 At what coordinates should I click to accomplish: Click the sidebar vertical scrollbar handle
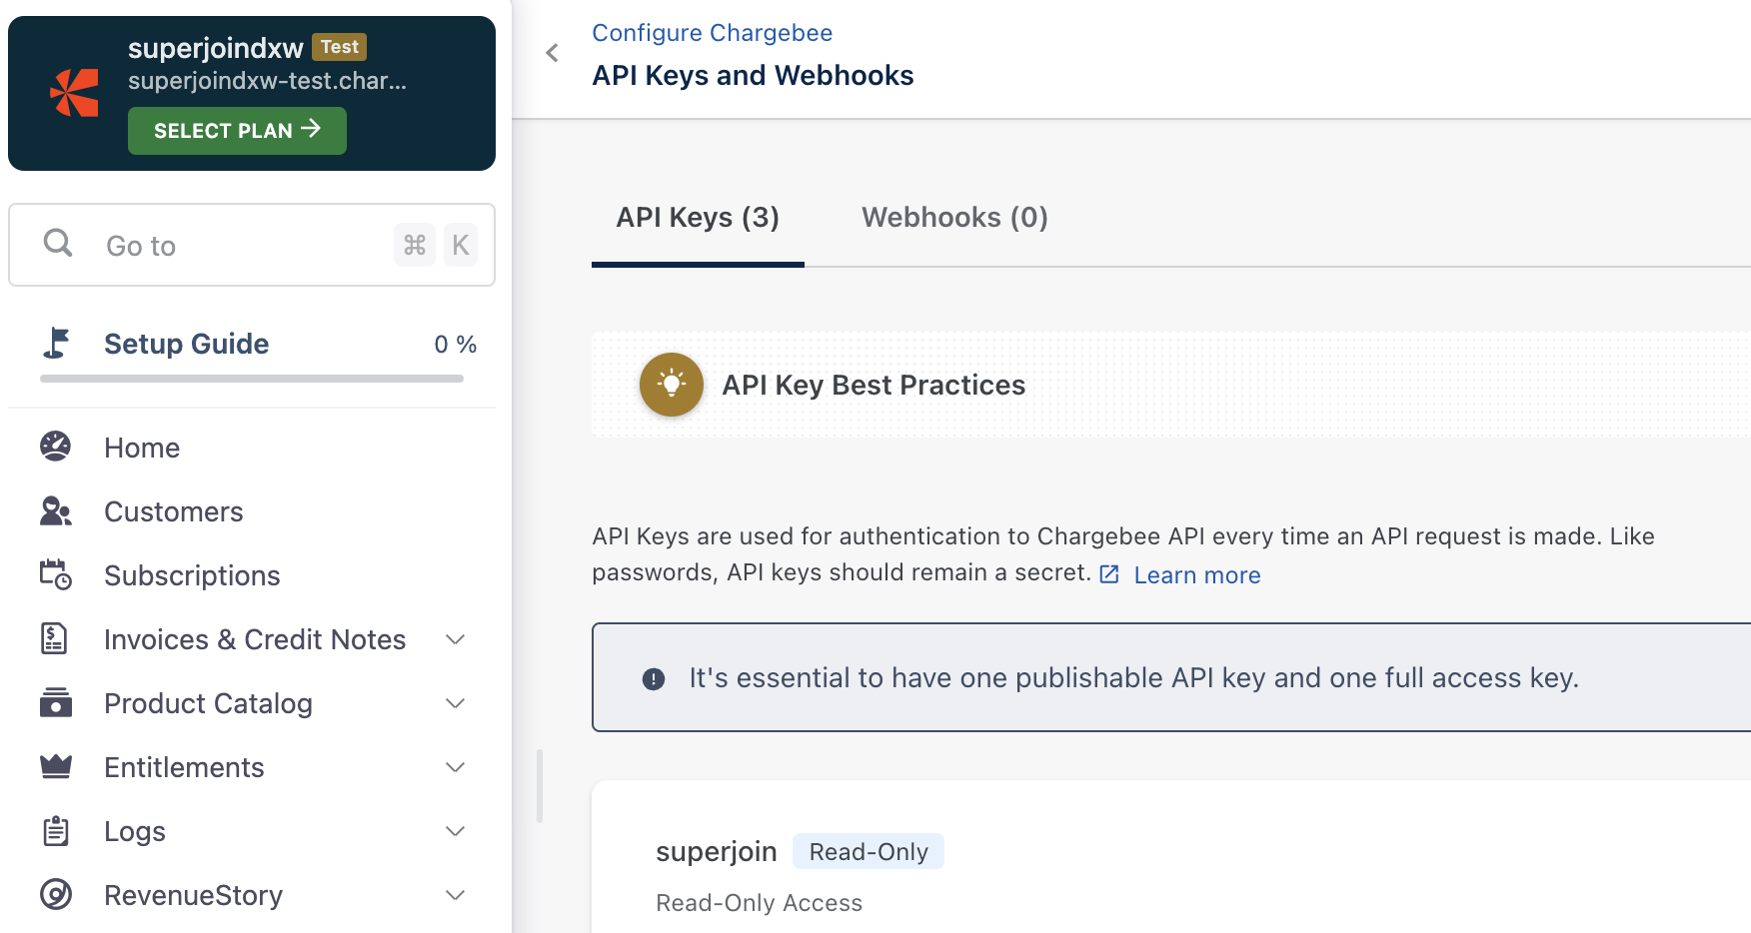tap(540, 786)
